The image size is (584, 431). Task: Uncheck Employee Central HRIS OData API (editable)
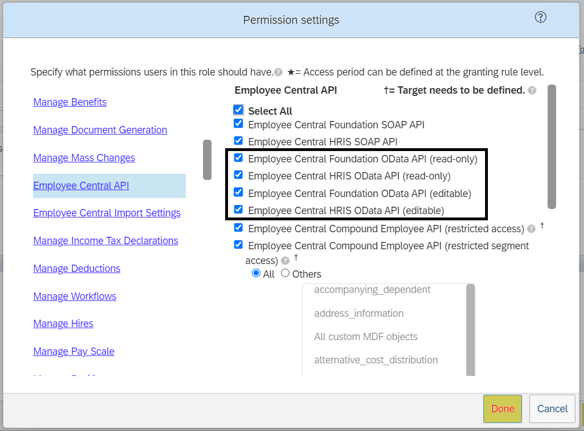pos(238,210)
